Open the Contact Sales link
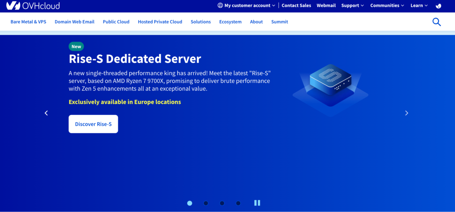 tap(296, 5)
